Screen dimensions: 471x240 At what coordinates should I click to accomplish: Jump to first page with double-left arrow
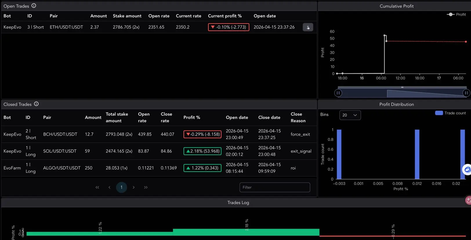coord(97,188)
